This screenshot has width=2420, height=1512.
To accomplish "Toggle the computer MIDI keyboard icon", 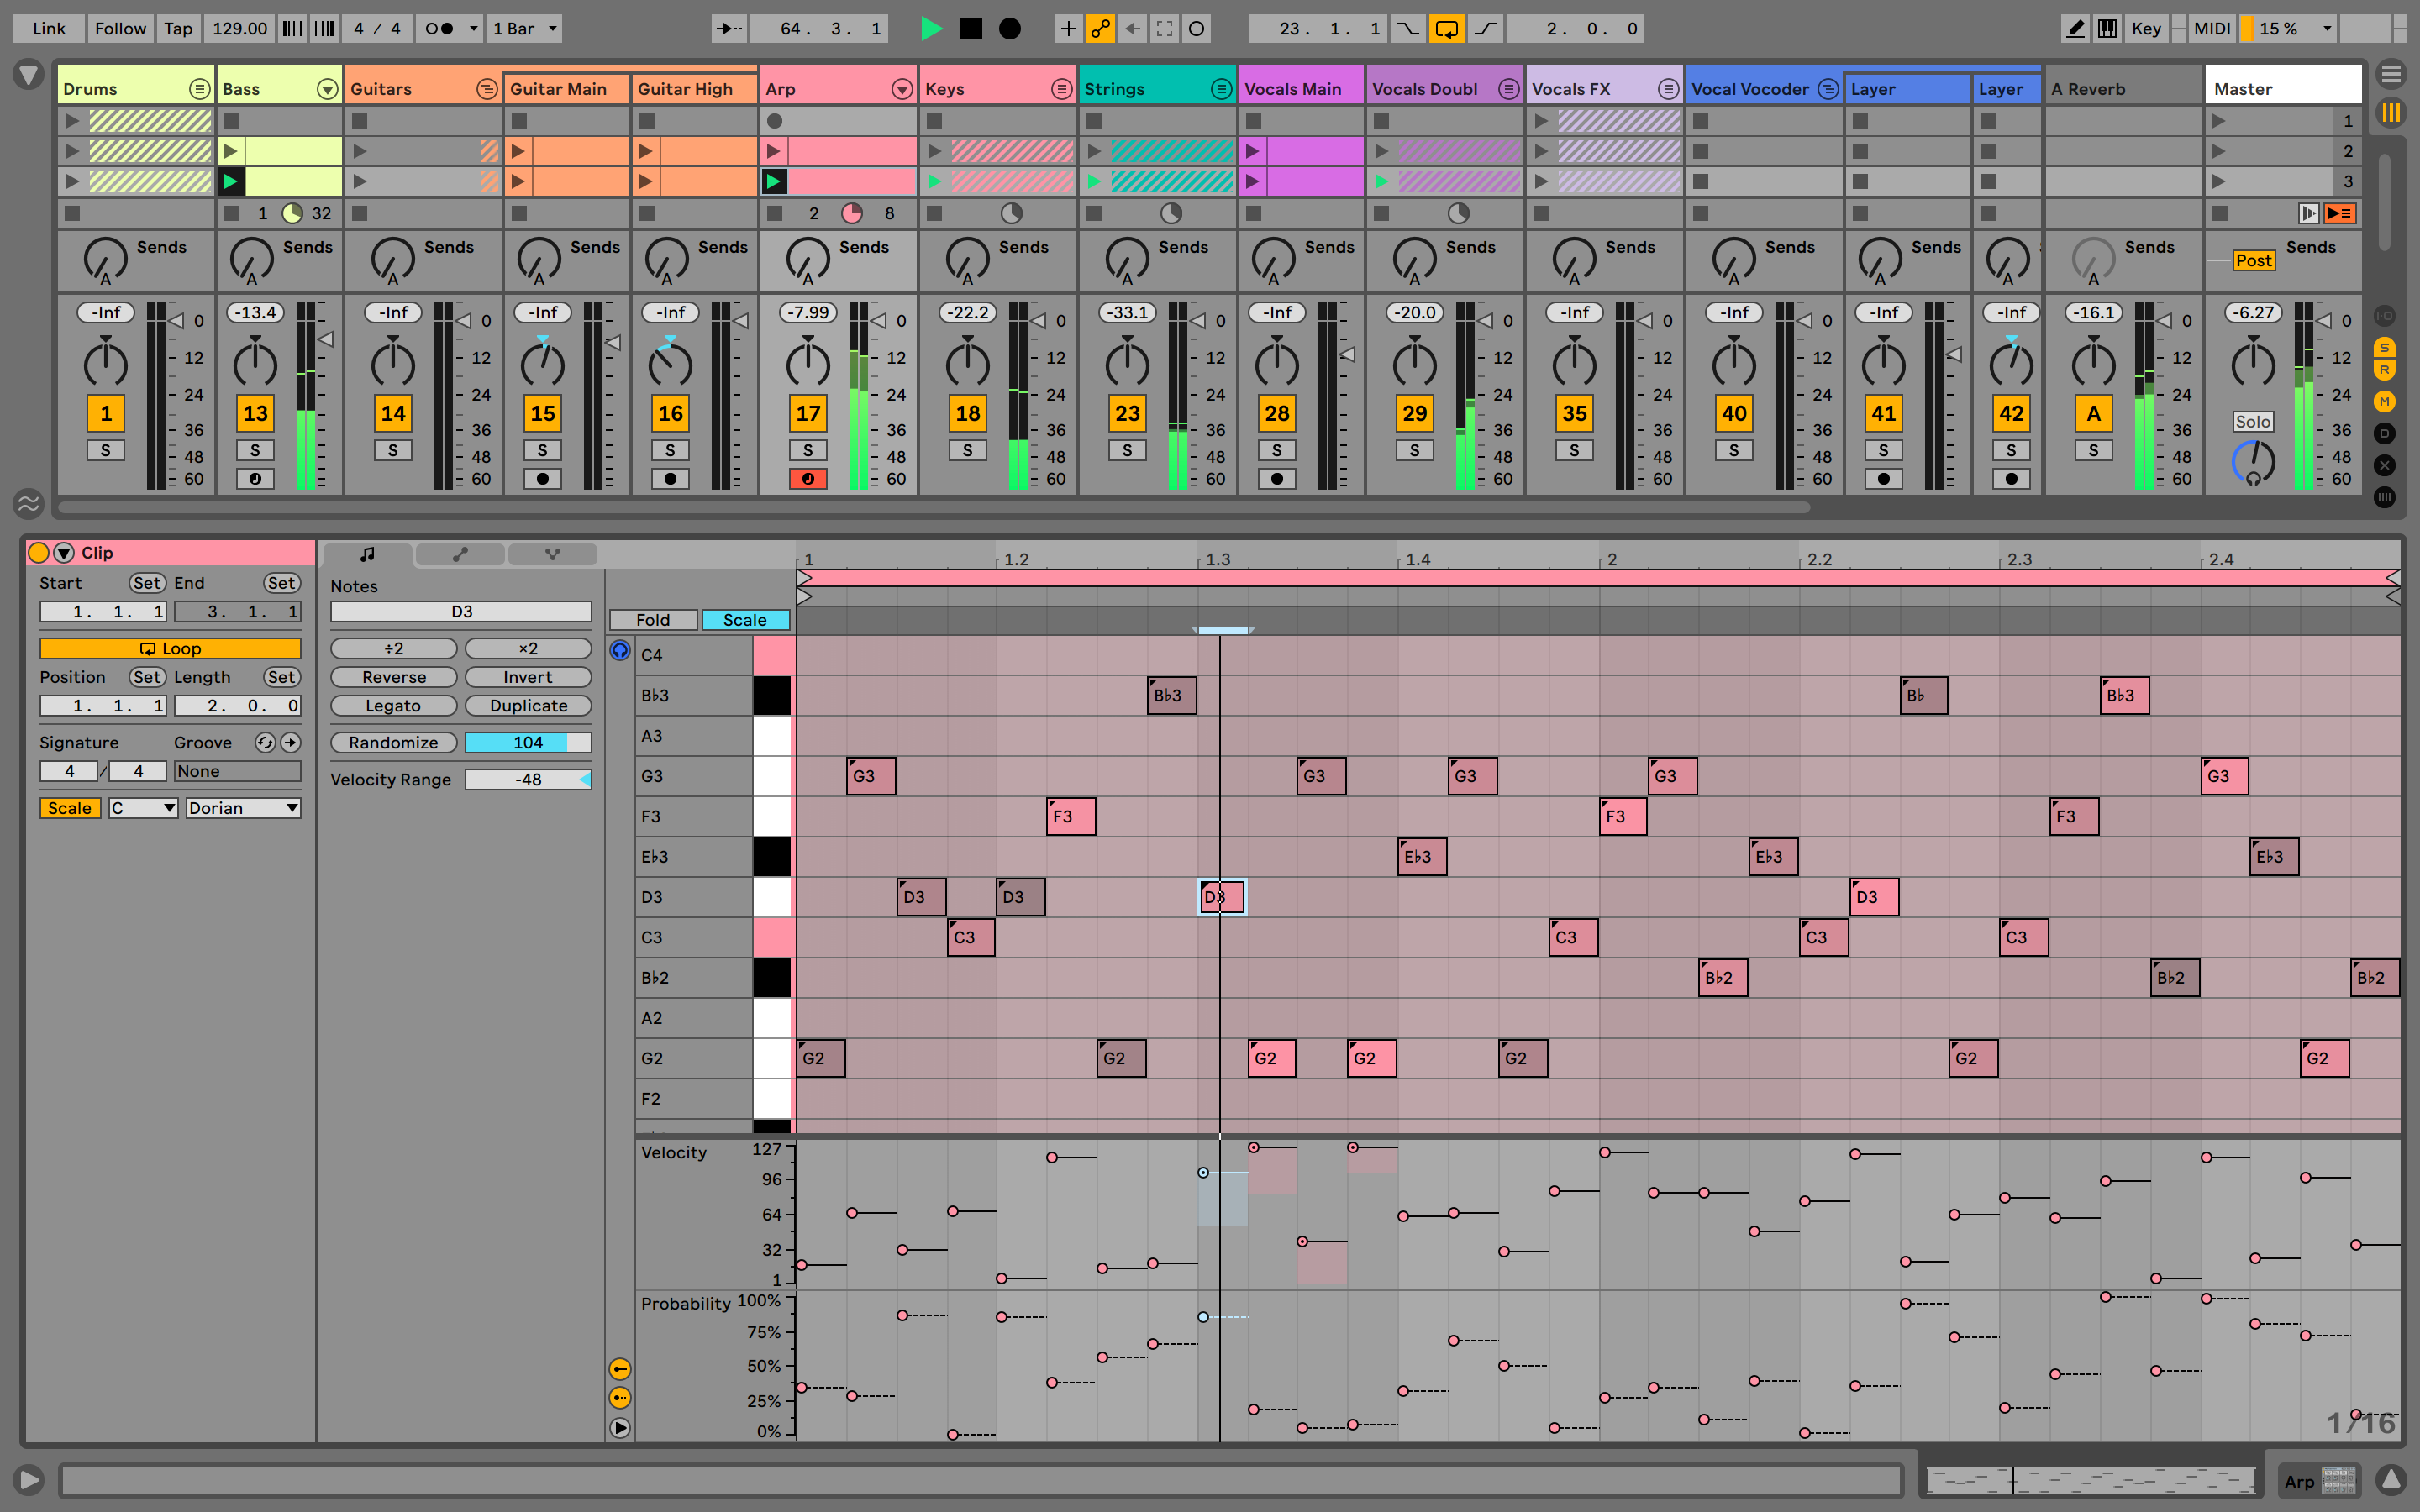I will 2107,28.
